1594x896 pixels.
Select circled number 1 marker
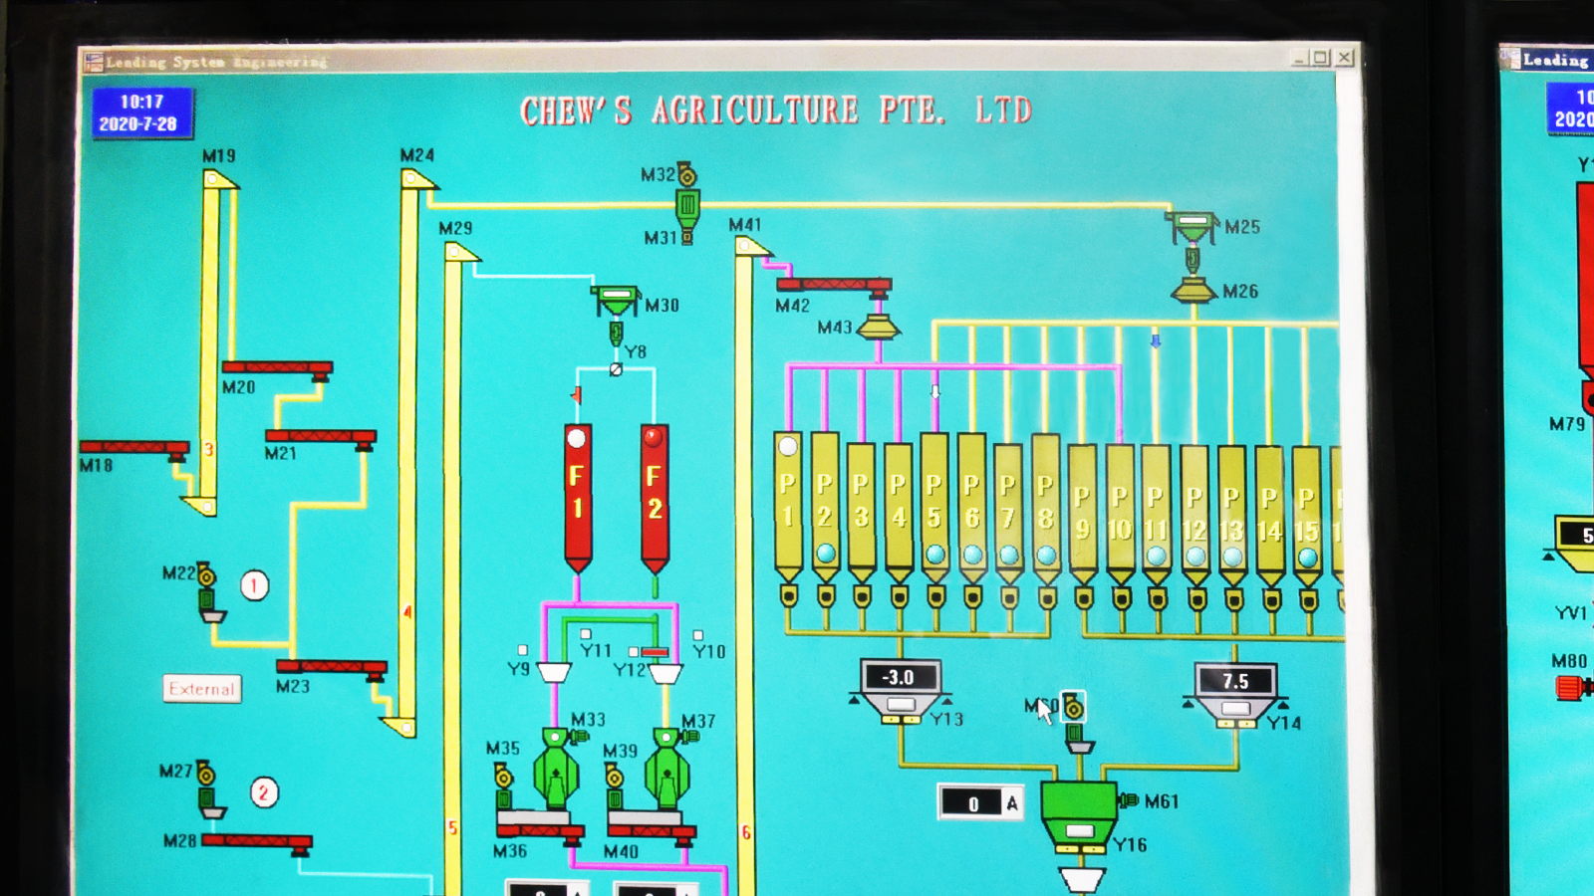(x=254, y=585)
